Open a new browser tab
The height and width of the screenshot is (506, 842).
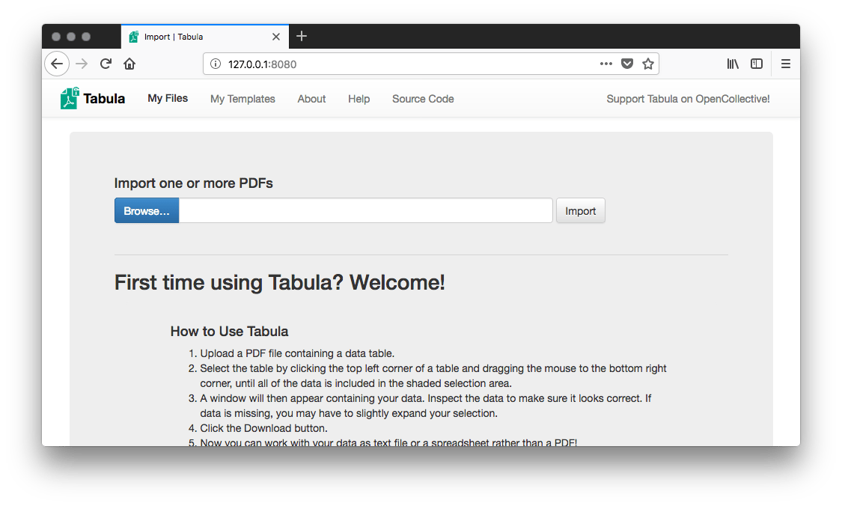[302, 36]
